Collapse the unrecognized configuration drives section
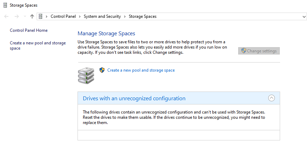The width and height of the screenshot is (307, 153). pos(271,98)
